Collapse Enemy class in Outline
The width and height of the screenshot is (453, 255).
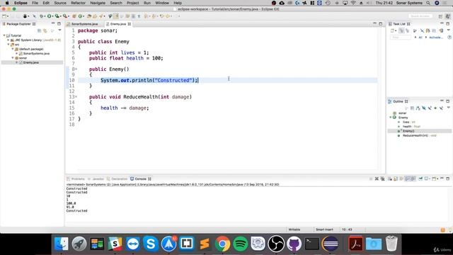coord(391,118)
